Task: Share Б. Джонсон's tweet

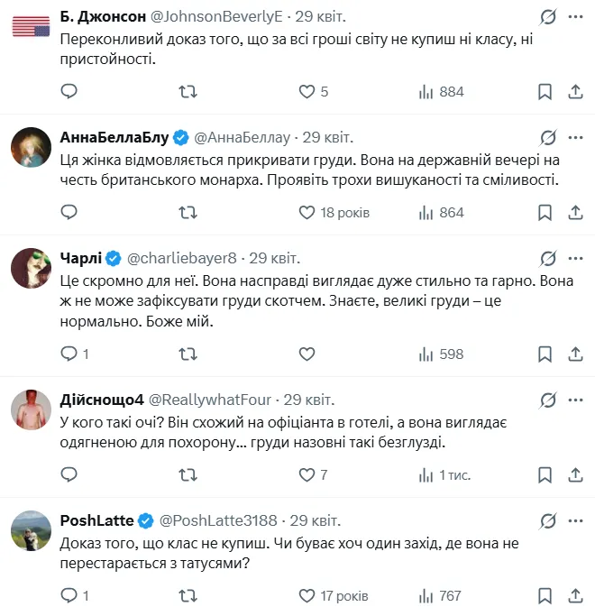Action: coord(575,91)
